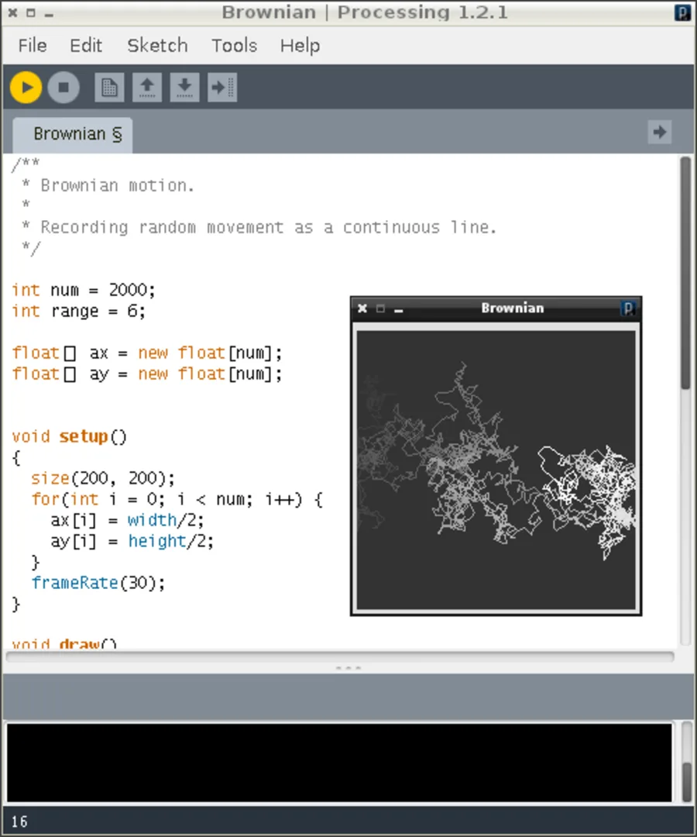Viewport: 697px width, 837px height.
Task: Click inside the black console output area
Action: pos(339,763)
